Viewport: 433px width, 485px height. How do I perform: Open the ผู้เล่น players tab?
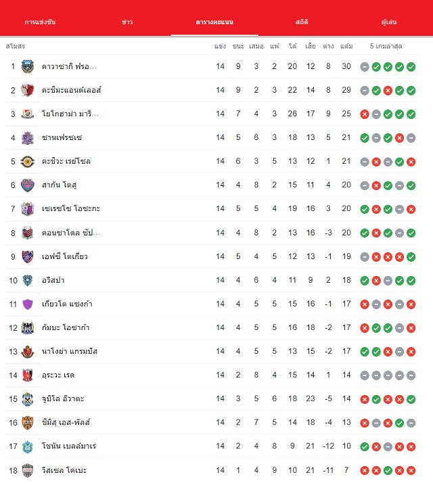[389, 22]
